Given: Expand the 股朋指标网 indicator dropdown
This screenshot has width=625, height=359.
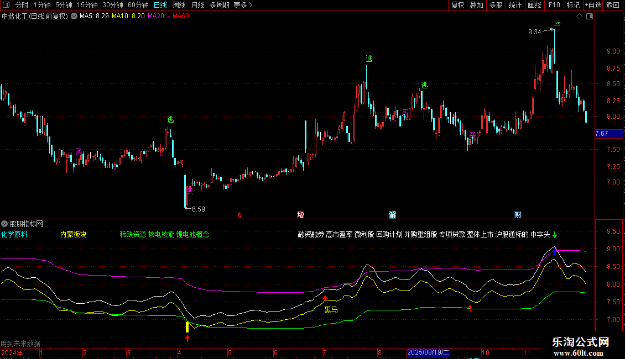Looking at the screenshot, I should 4,224.
